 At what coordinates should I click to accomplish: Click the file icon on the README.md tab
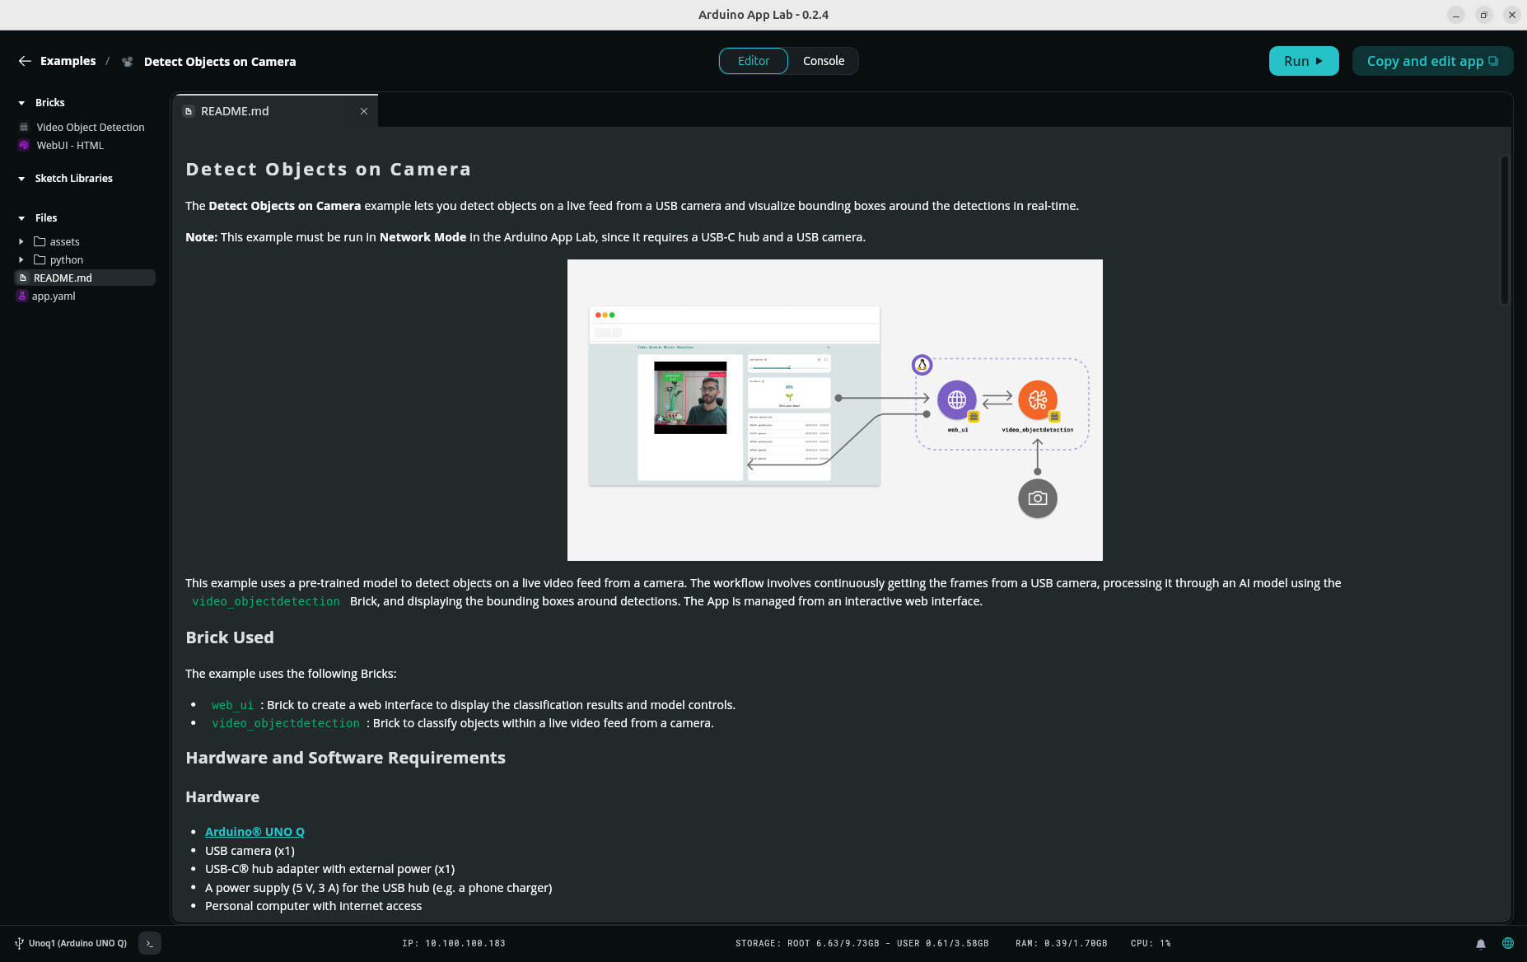point(189,111)
